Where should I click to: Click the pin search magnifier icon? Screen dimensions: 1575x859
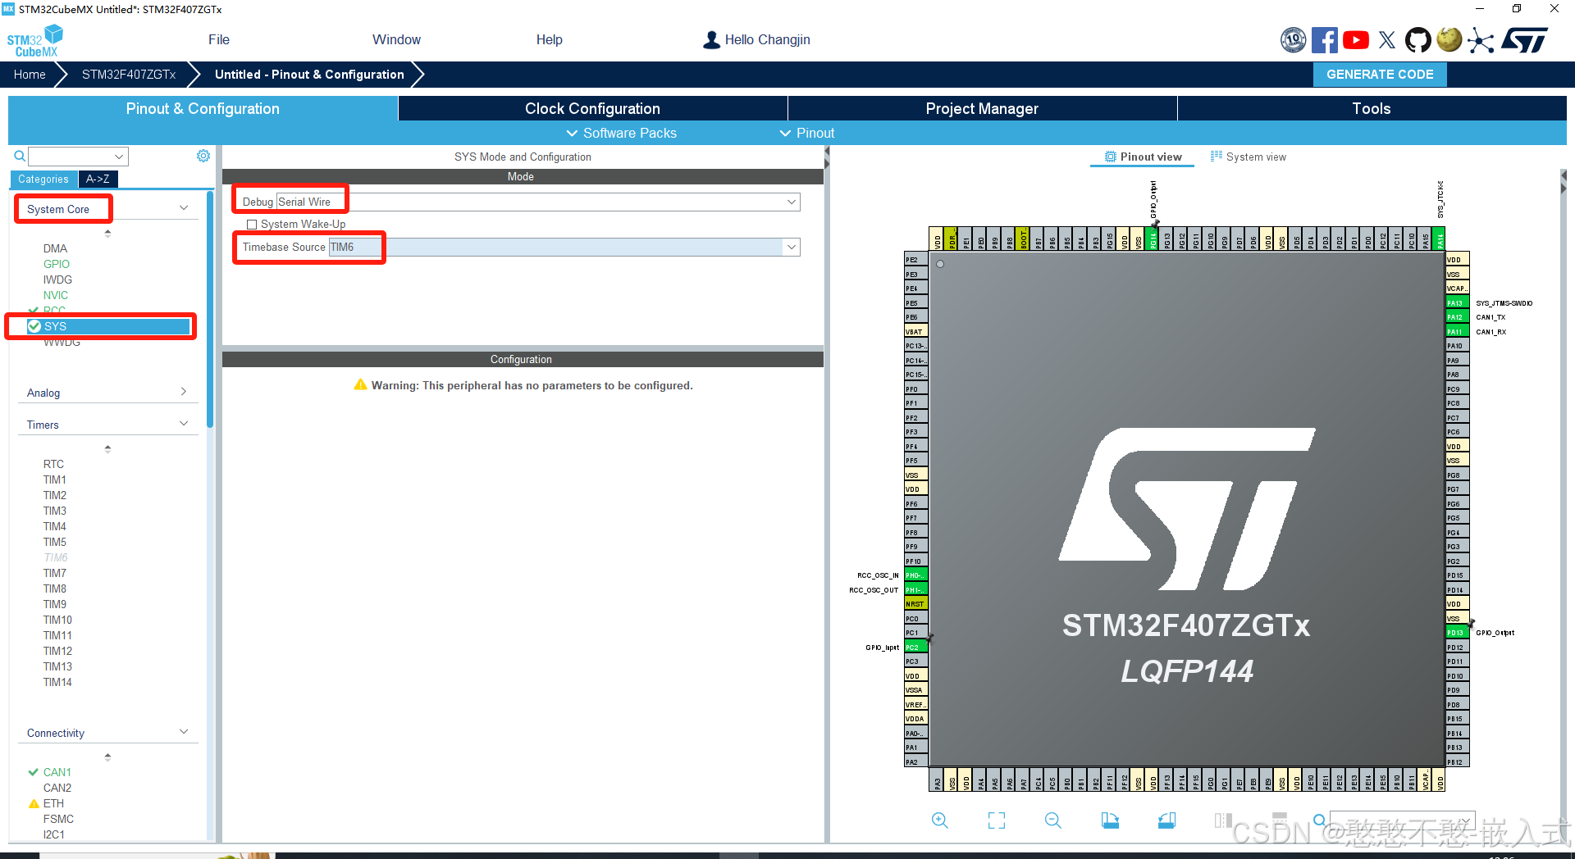(1319, 820)
